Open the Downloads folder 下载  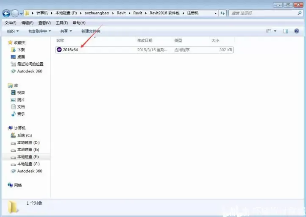21,50
